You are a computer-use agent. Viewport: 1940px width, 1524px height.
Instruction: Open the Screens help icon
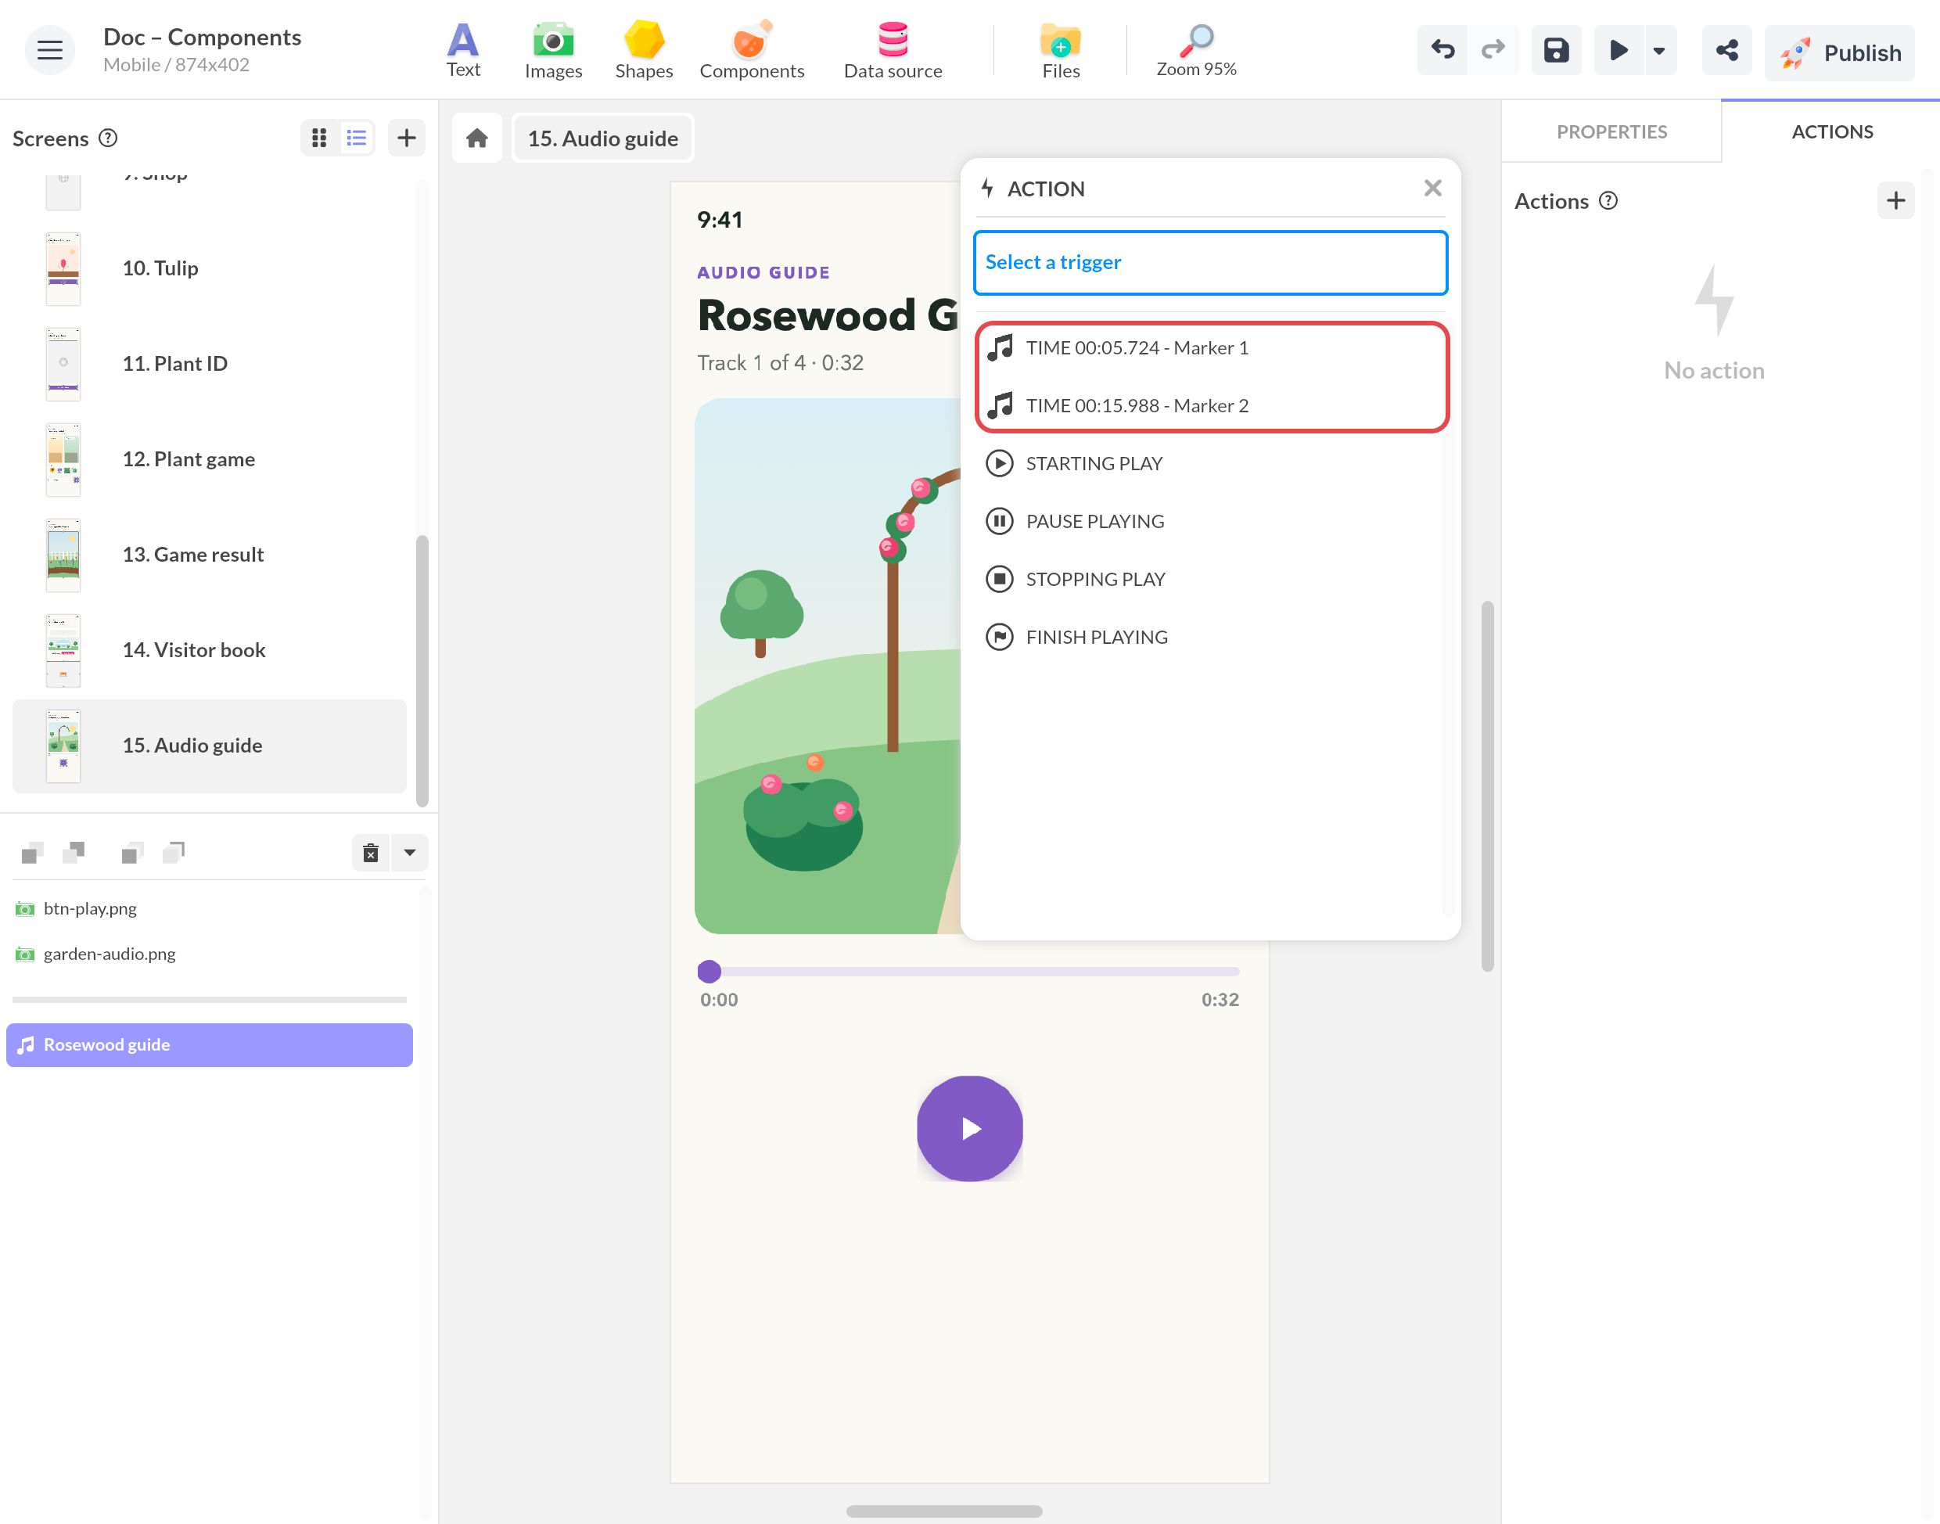(x=108, y=138)
